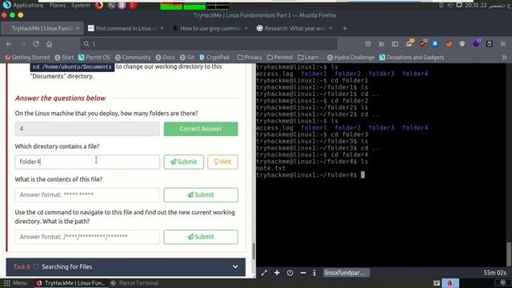Open the System menu

tap(80, 6)
